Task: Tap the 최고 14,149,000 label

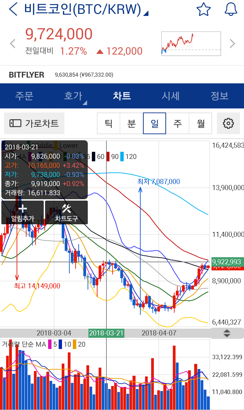Action: coord(37,286)
